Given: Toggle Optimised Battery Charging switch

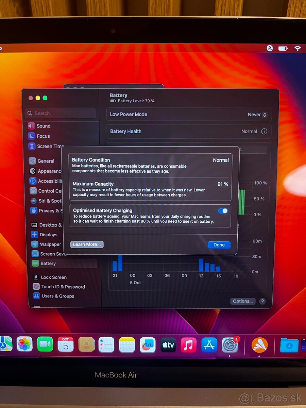Looking at the screenshot, I should pos(223,211).
